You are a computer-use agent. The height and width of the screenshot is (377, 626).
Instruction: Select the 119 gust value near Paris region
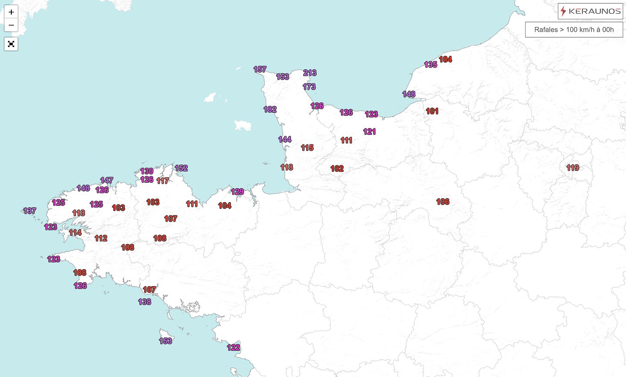pos(573,168)
